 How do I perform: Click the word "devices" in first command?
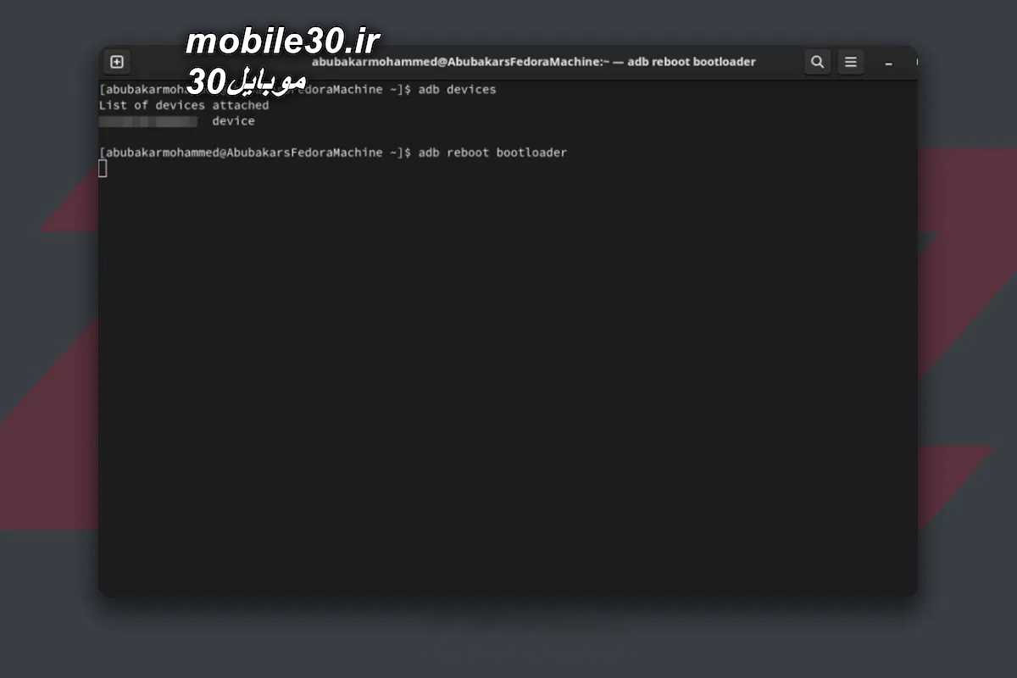click(471, 89)
